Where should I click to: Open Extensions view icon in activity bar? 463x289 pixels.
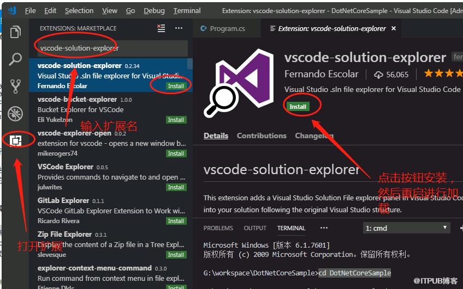pyautogui.click(x=15, y=140)
